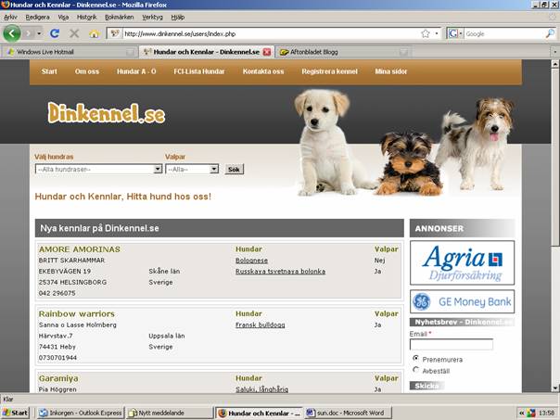
Task: Open FCI-Lista Hundar page
Action: pyautogui.click(x=199, y=71)
